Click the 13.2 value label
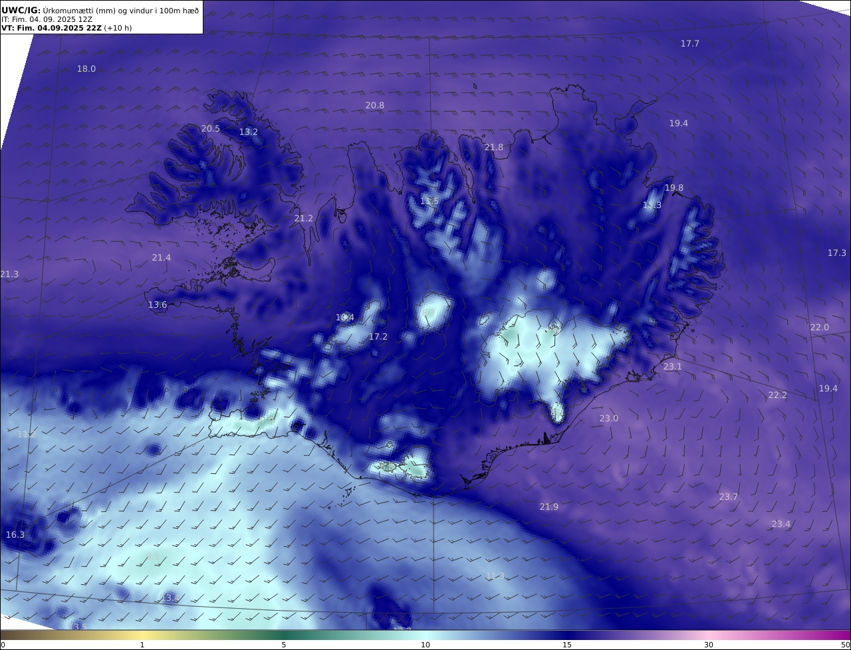Screen dimensions: 851x650 (x=249, y=132)
